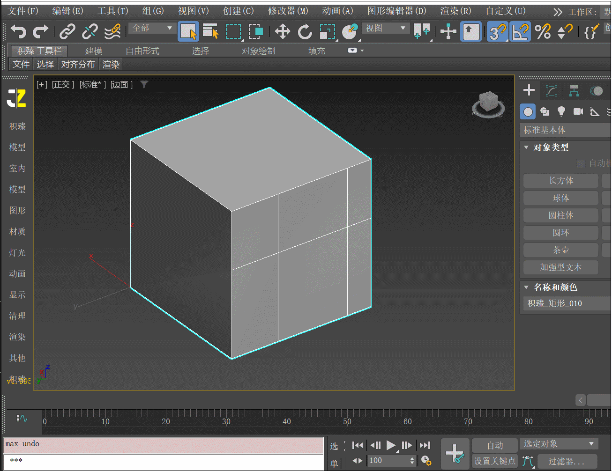Toggle Window/Crossing selection mode
The width and height of the screenshot is (612, 471).
256,32
